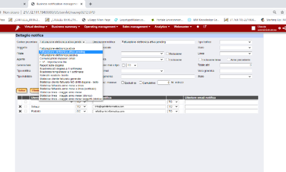Viewport: 286px width, 172px height.
Task: Open the Federici row CC dropdown
Action: click(81, 111)
